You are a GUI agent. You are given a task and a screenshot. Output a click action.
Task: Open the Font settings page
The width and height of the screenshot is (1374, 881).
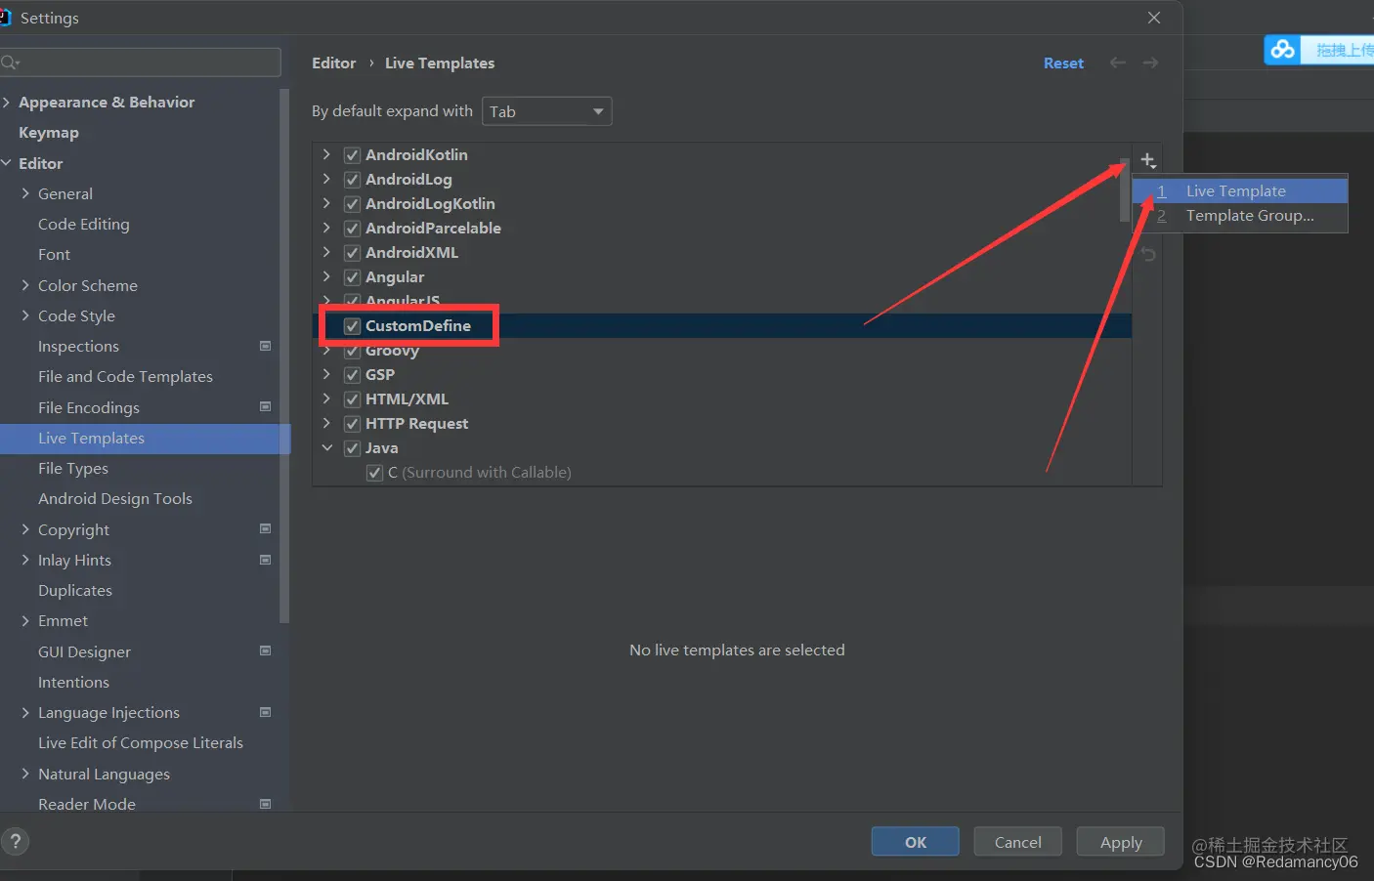click(x=54, y=254)
